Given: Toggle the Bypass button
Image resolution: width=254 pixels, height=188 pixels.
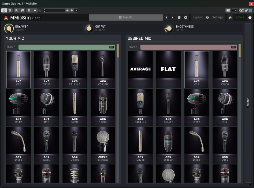Looking at the screenshot, I should click(197, 17).
